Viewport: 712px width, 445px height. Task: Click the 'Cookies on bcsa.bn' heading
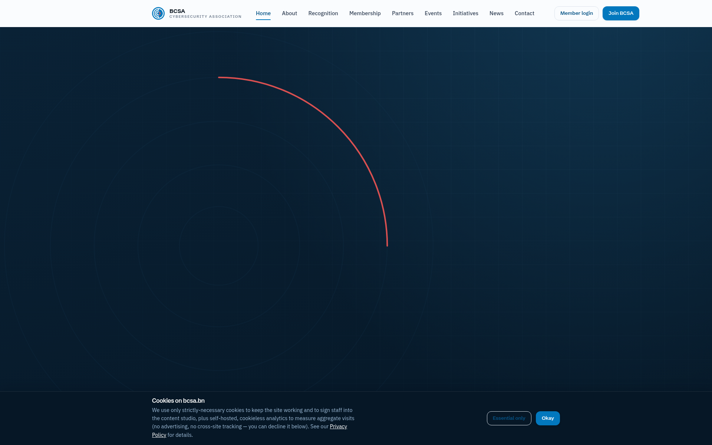(x=178, y=400)
